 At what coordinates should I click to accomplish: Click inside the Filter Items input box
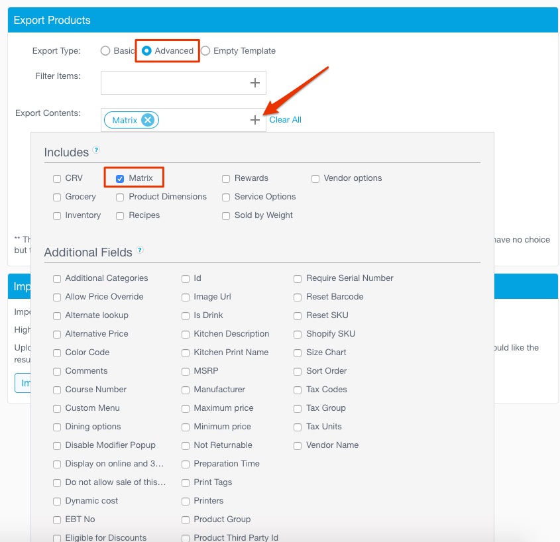click(183, 83)
